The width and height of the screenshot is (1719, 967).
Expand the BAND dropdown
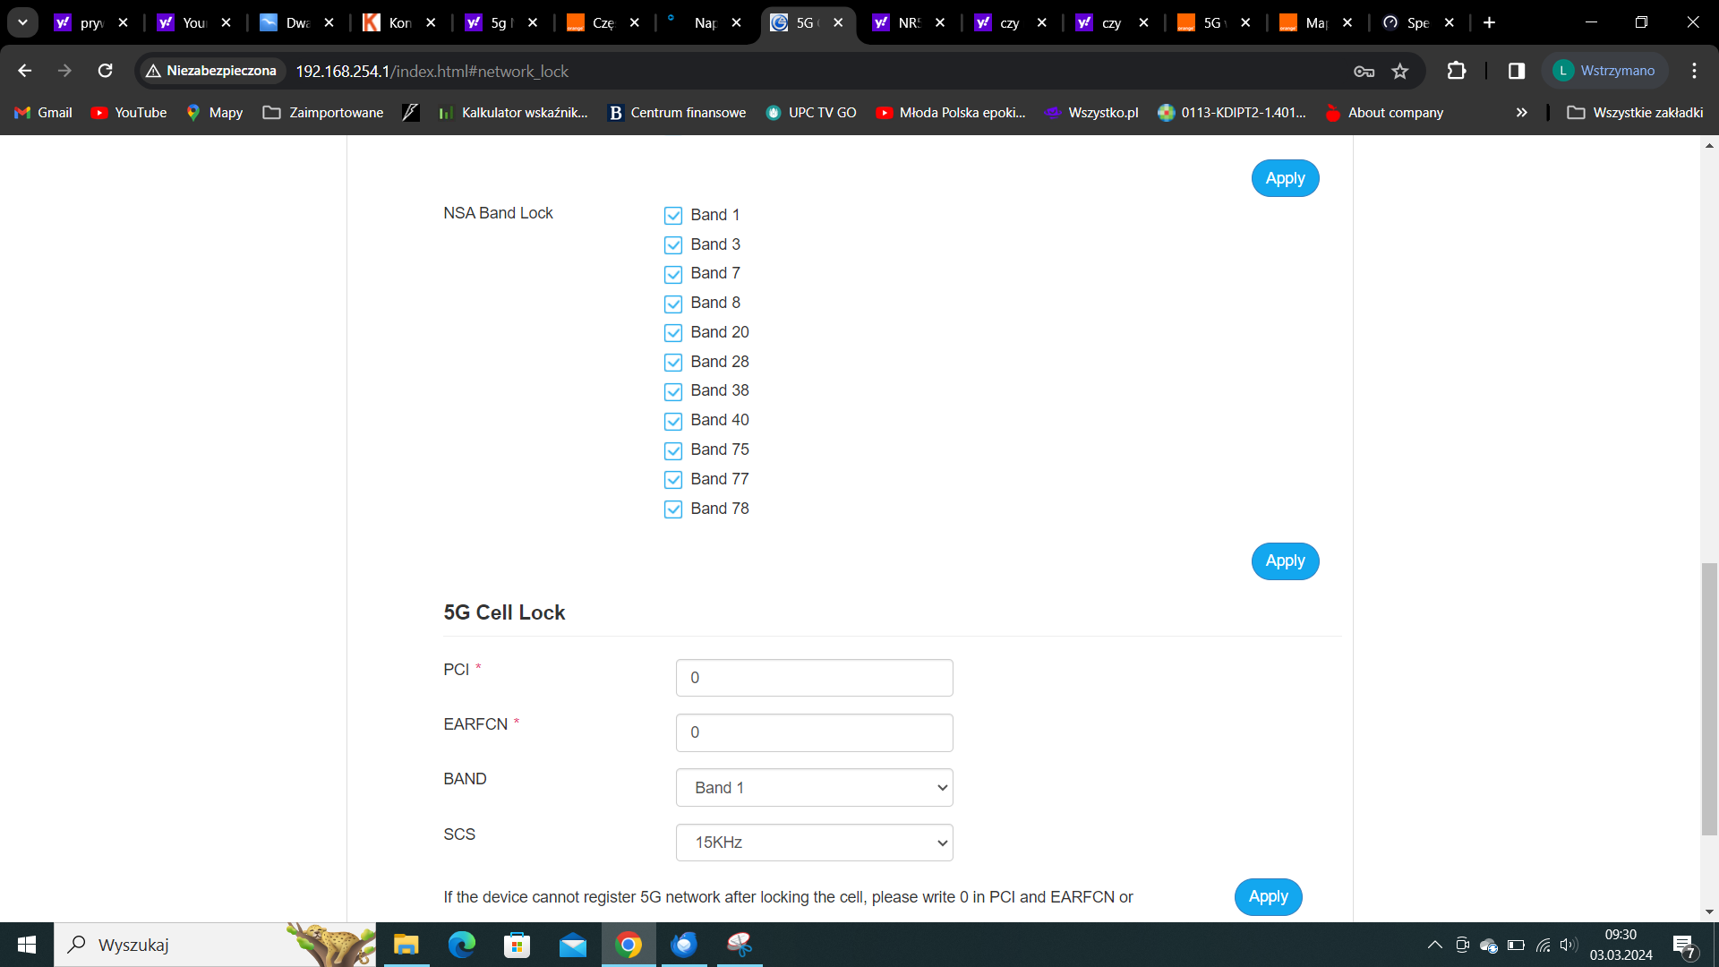(814, 788)
